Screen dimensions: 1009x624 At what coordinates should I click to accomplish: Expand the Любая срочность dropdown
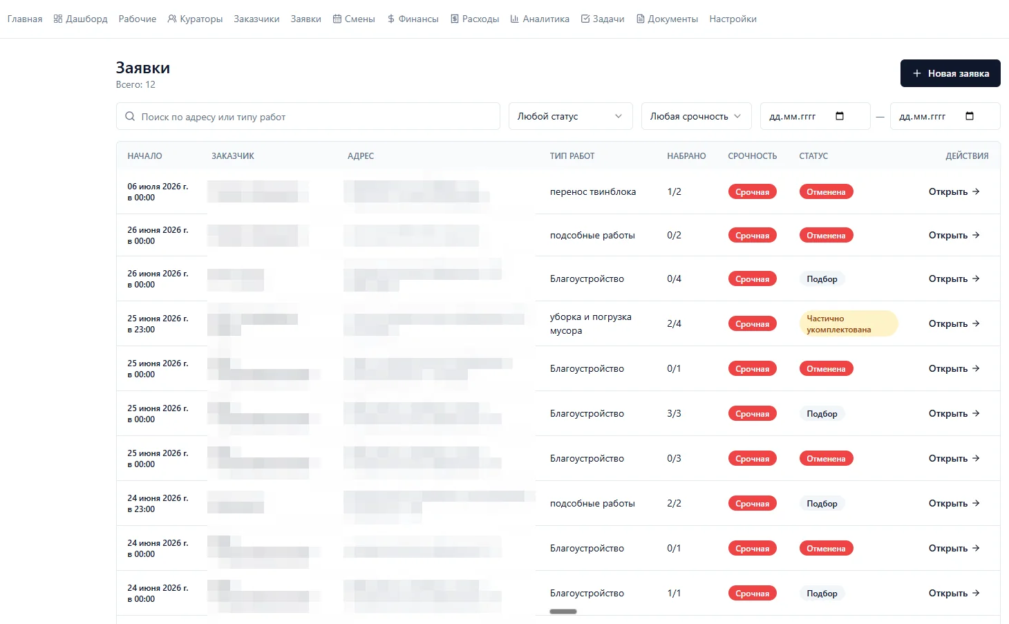point(696,116)
